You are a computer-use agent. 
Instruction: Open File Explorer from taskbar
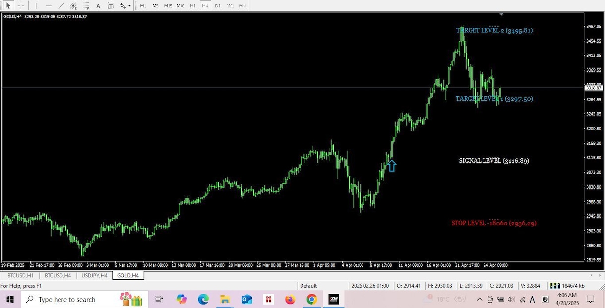click(x=225, y=299)
